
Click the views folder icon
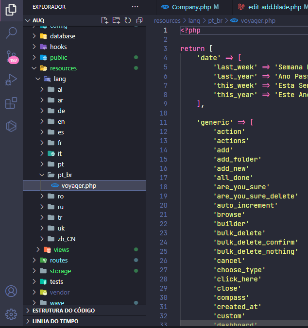[47, 249]
